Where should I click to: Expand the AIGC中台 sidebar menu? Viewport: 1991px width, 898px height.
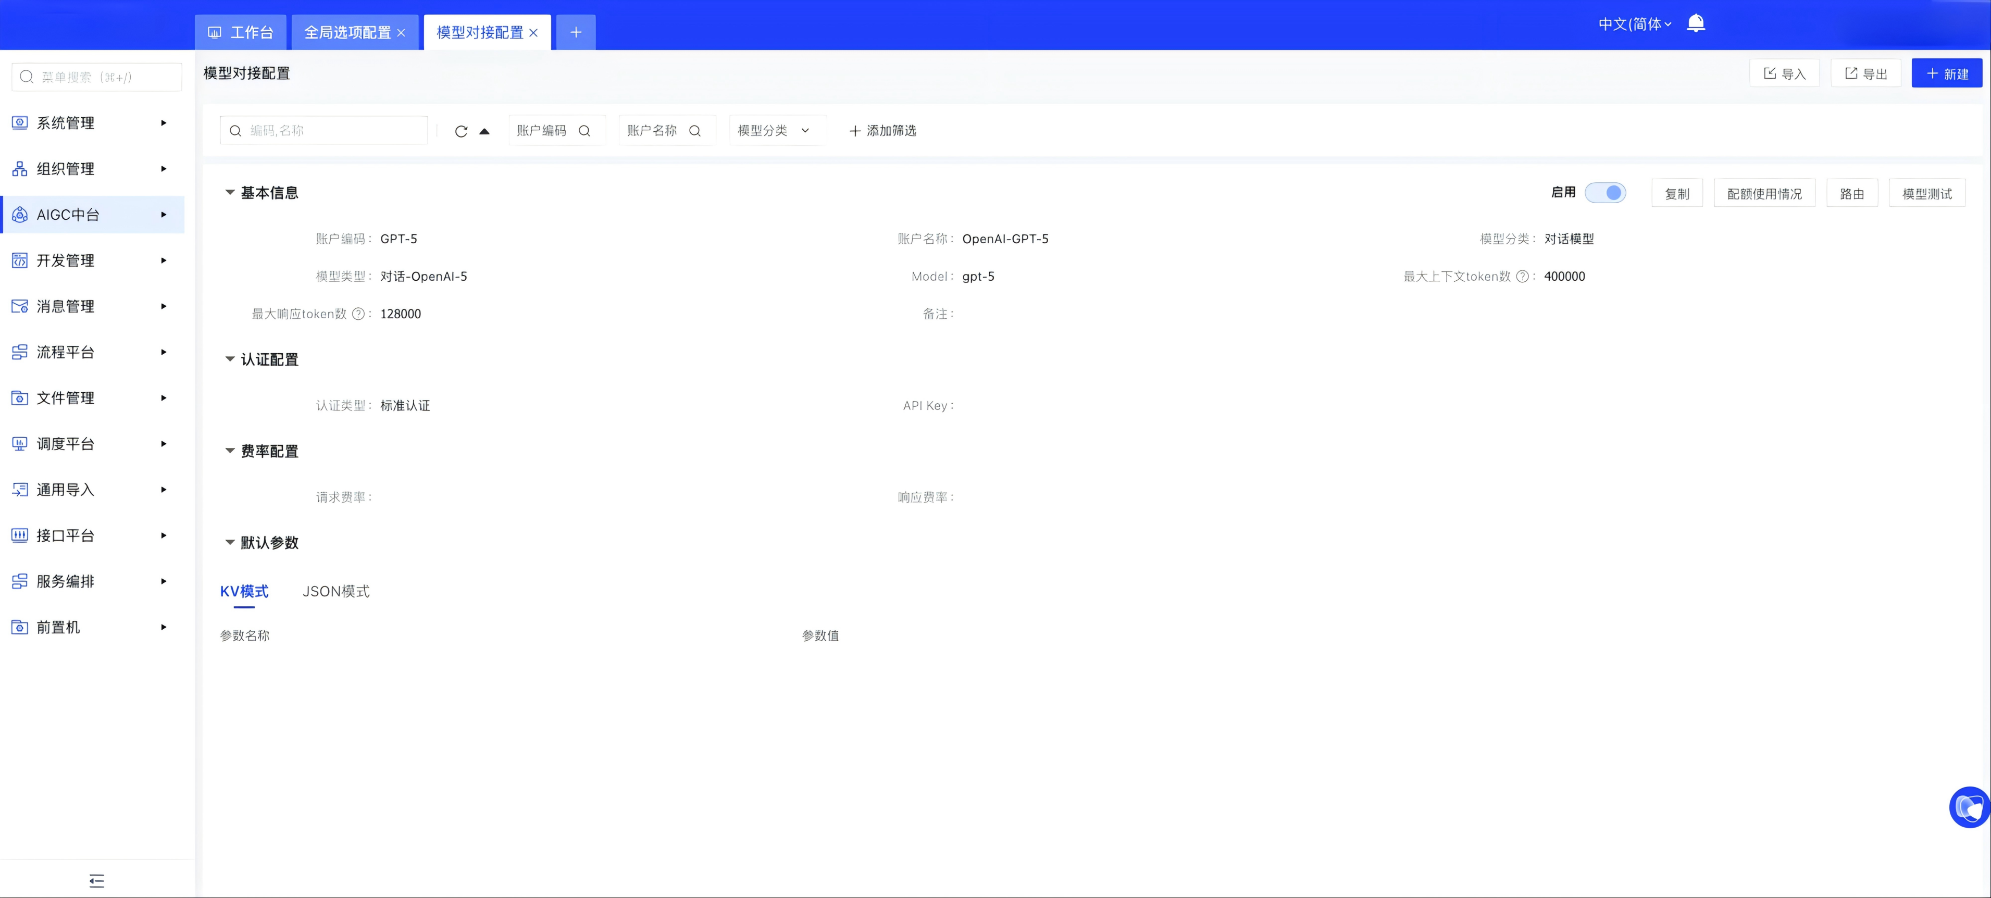coord(93,215)
